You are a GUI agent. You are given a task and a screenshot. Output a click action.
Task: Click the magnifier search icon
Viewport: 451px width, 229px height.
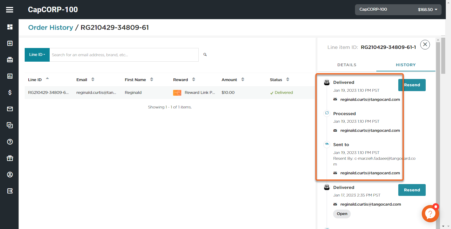tap(205, 55)
